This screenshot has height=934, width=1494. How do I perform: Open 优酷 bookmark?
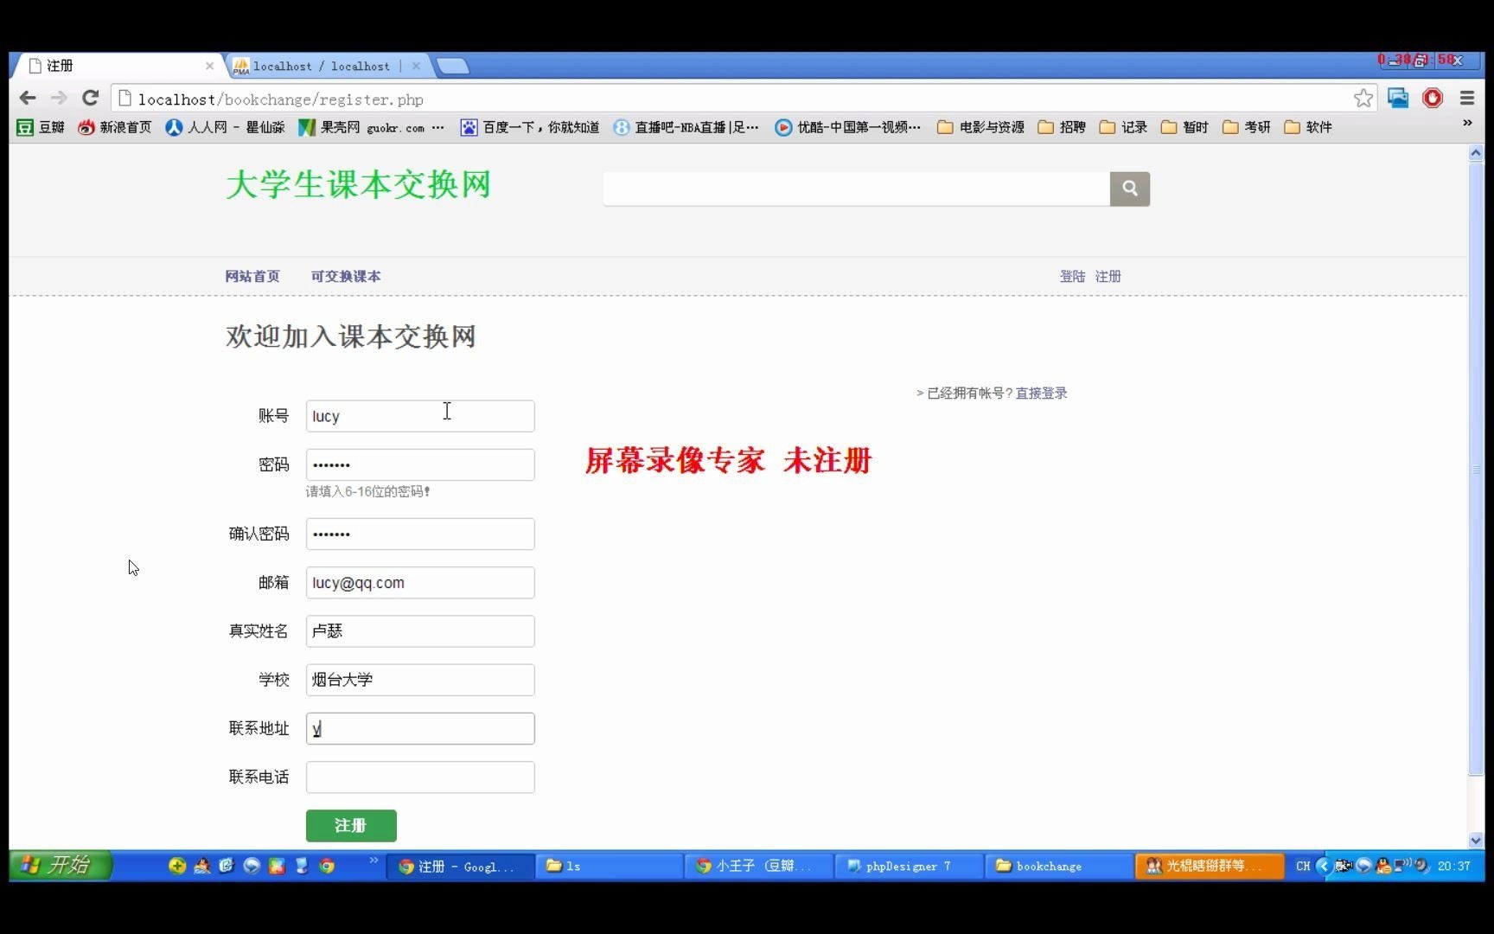(x=847, y=127)
